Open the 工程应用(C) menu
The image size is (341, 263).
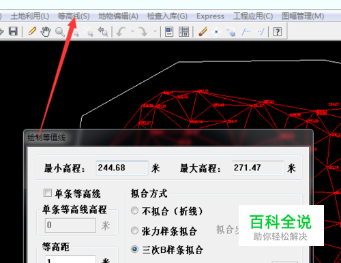pos(253,16)
